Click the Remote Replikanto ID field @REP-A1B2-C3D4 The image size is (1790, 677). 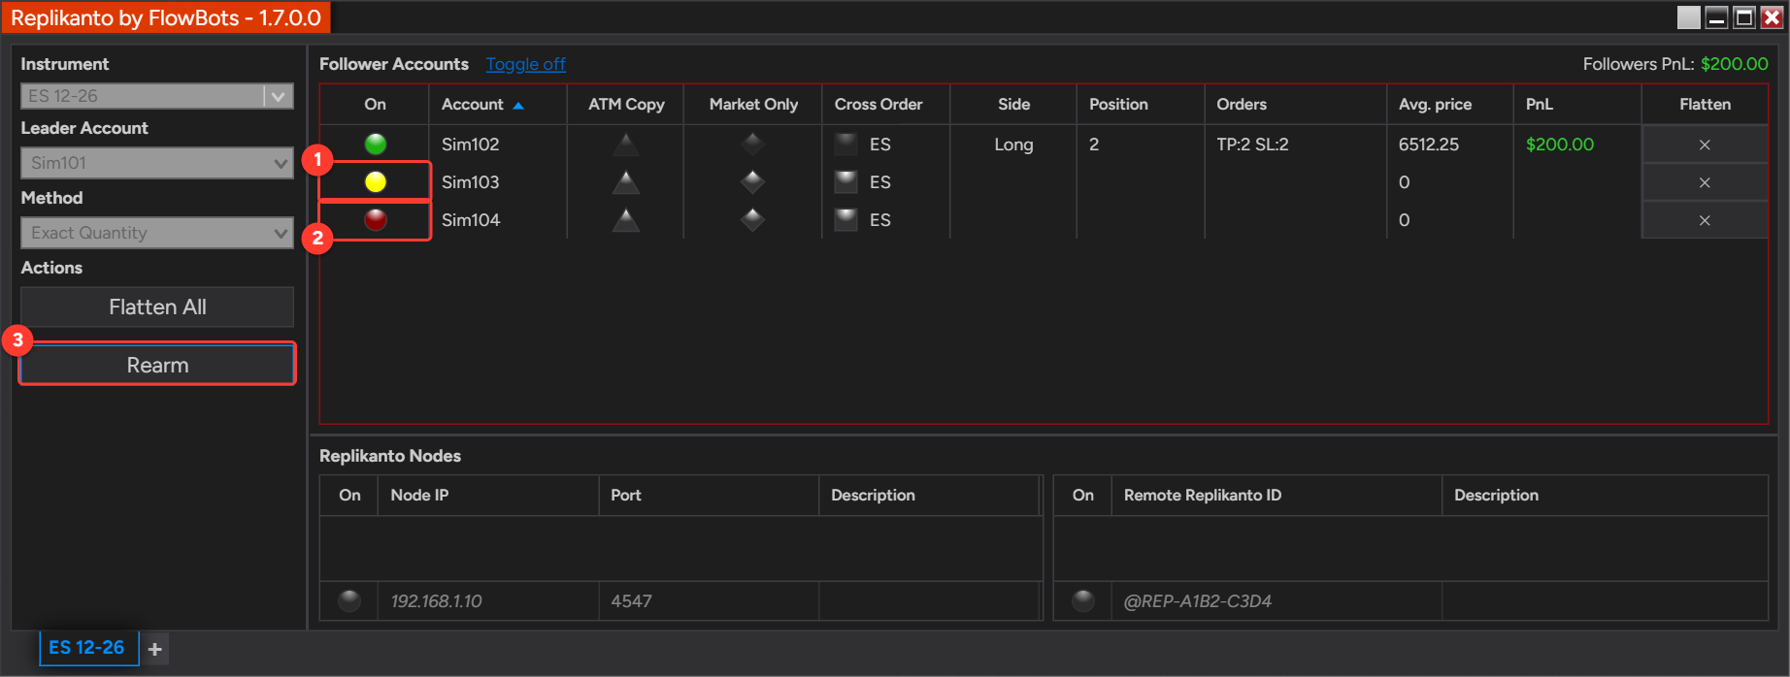pos(1276,601)
